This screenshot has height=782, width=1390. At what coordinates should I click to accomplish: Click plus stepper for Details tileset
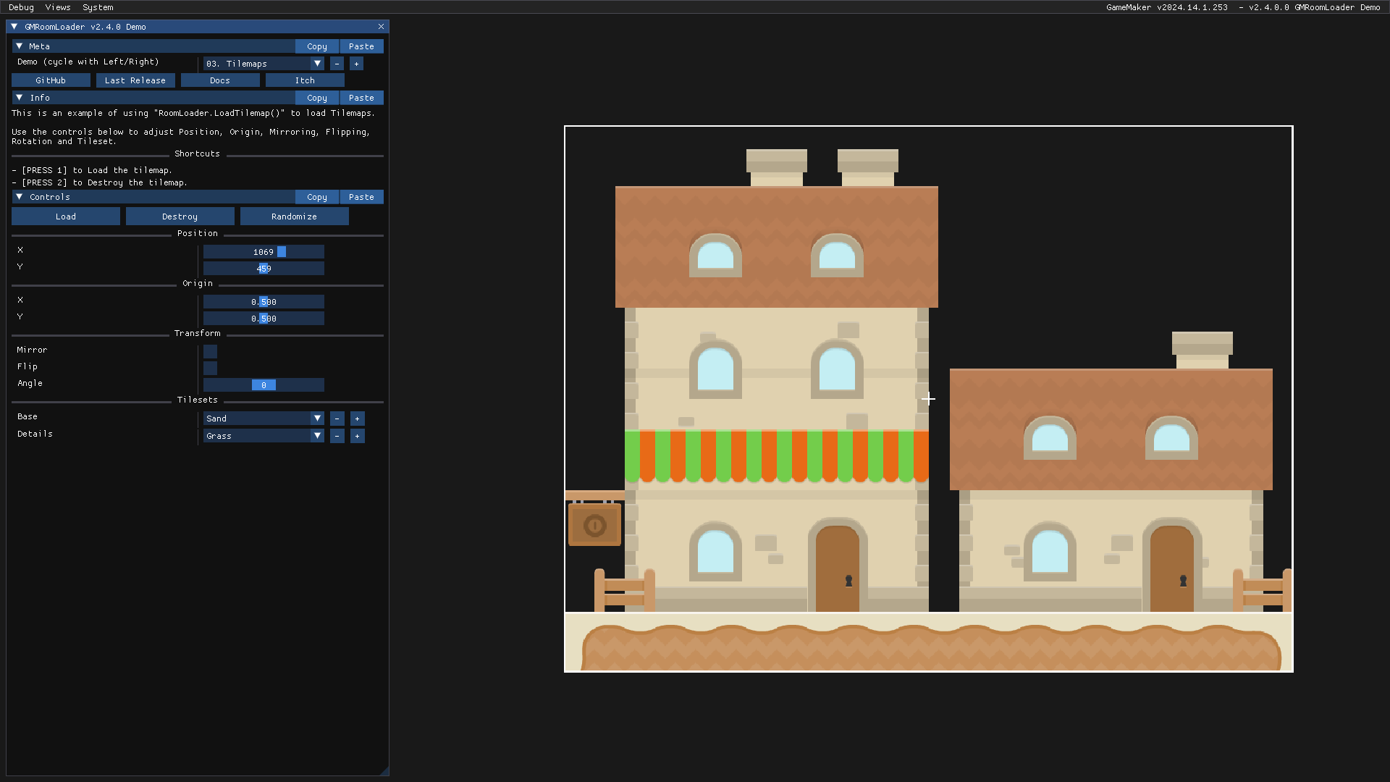click(357, 436)
